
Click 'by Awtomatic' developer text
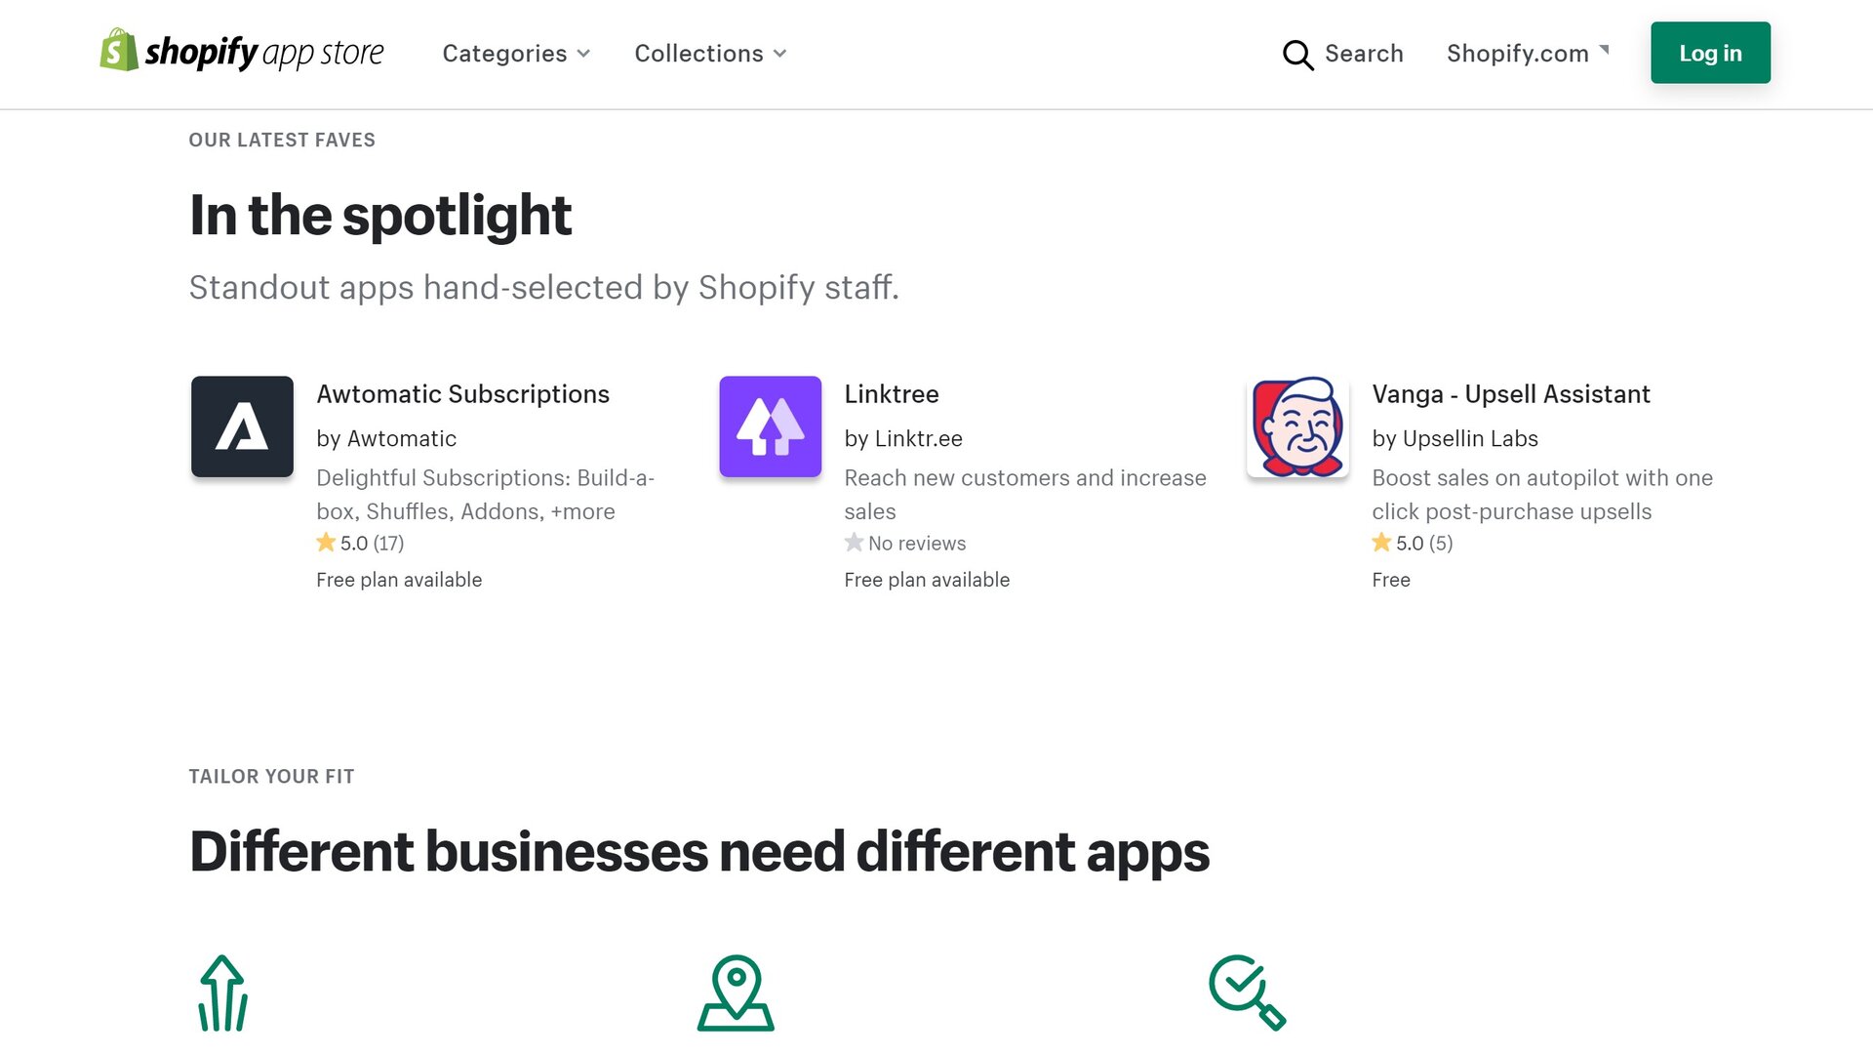click(386, 439)
